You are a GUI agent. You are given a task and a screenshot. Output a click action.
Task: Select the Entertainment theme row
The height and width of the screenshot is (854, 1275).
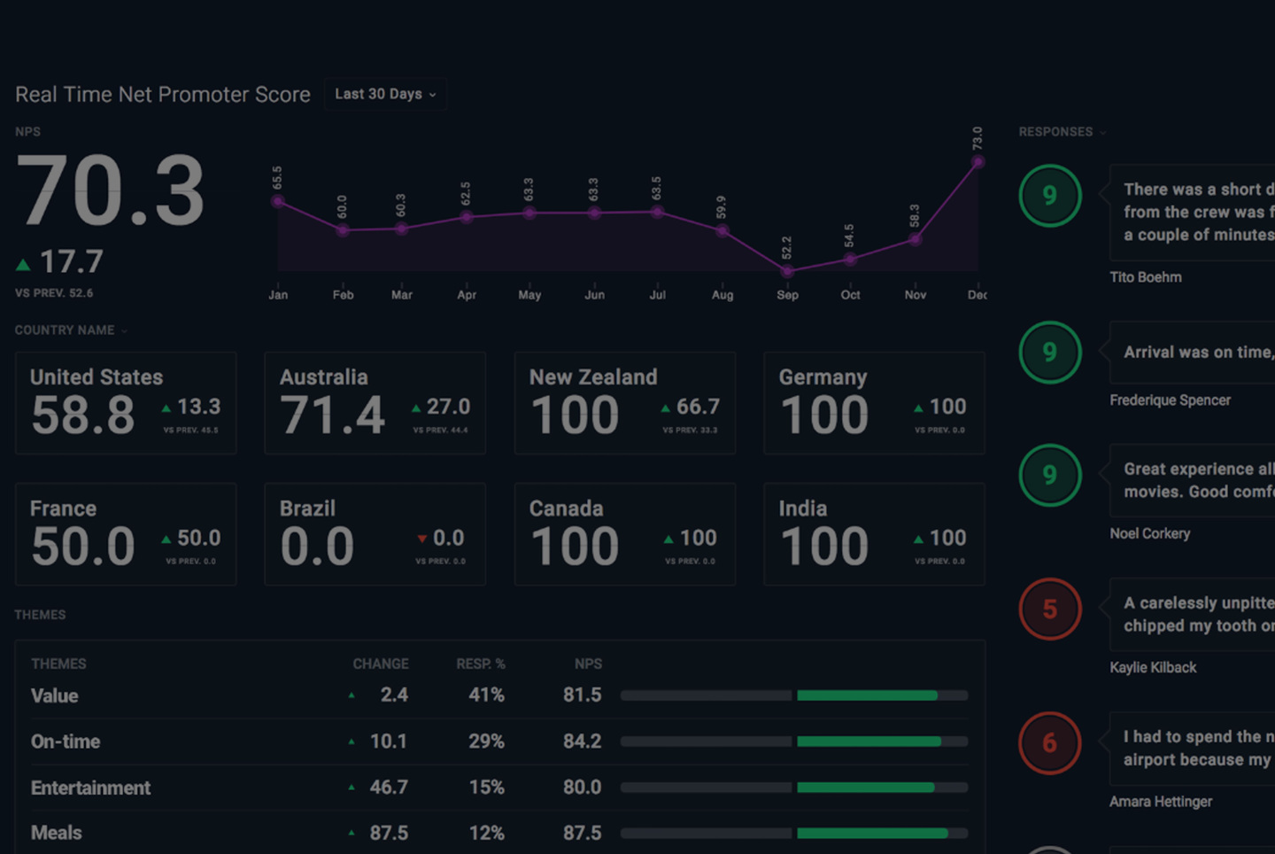[499, 788]
